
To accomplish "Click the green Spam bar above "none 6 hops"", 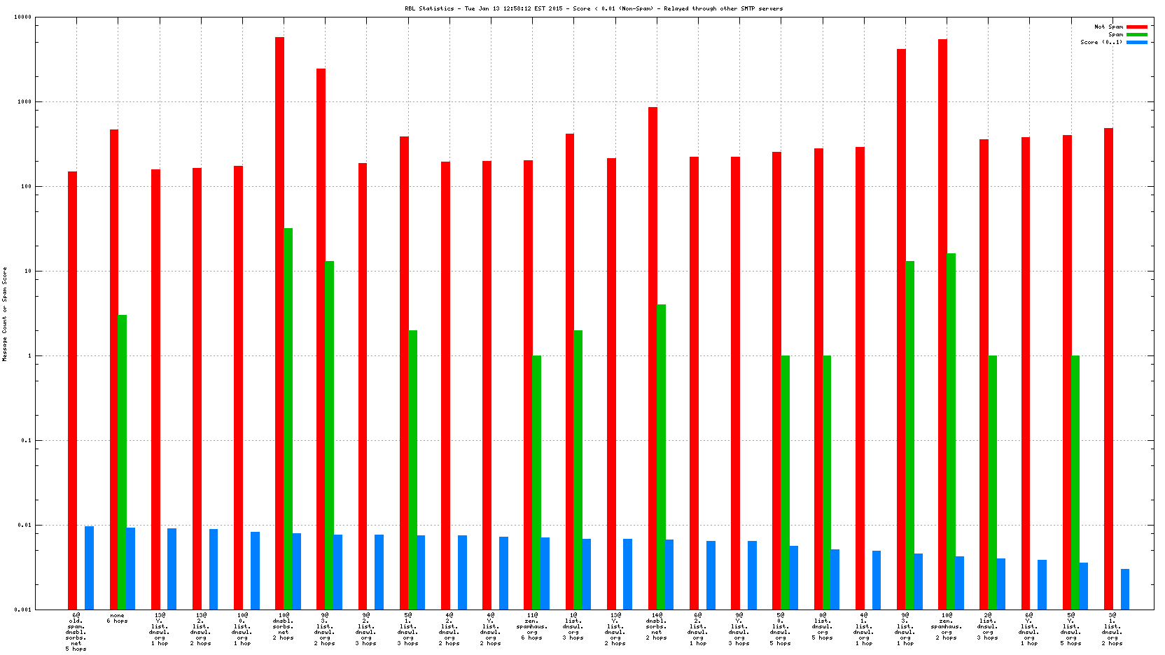I will click(x=123, y=462).
